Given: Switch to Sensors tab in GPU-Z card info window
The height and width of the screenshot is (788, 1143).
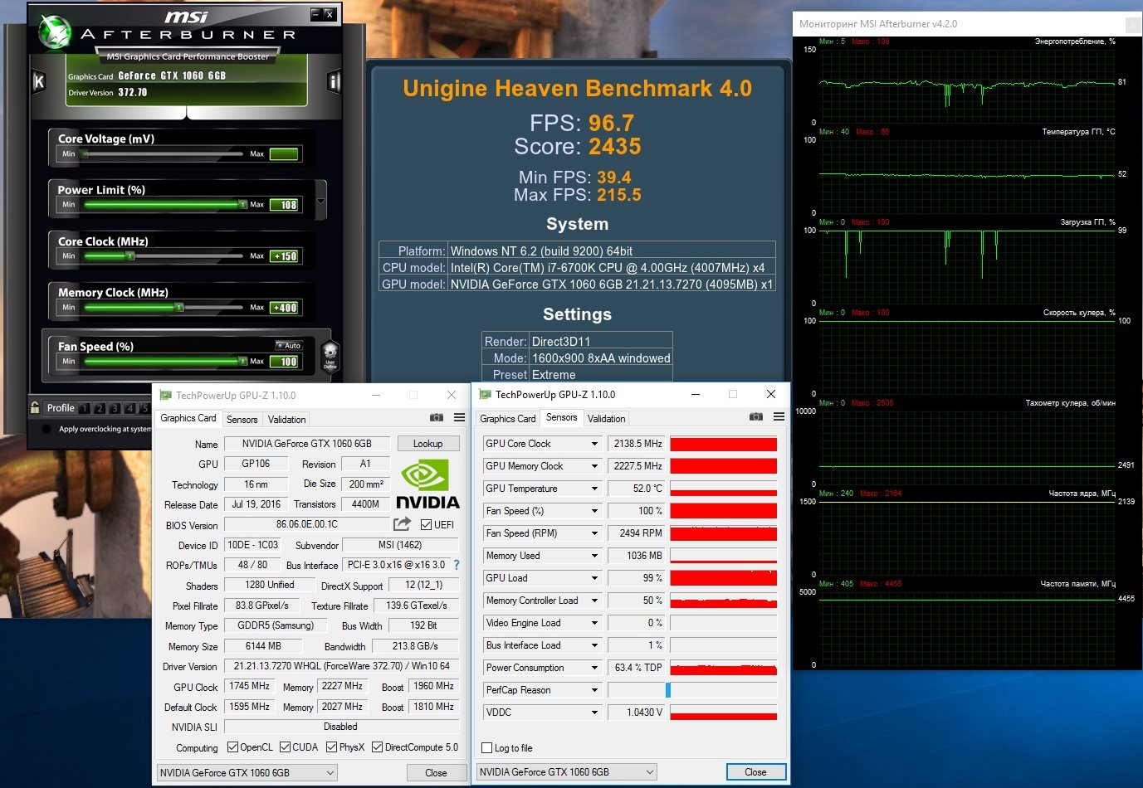Looking at the screenshot, I should 242,420.
